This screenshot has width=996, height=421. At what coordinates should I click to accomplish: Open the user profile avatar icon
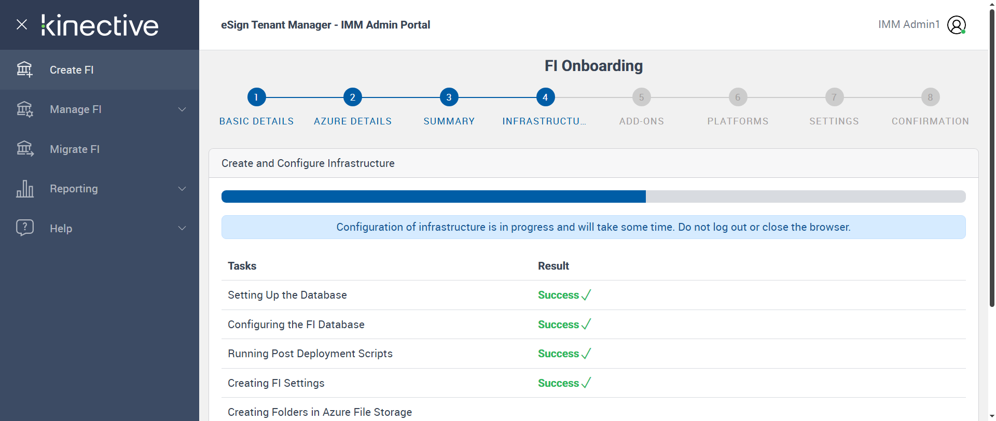tap(957, 25)
